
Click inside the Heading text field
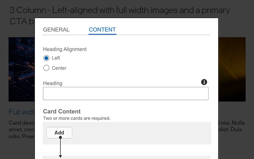coord(126,93)
